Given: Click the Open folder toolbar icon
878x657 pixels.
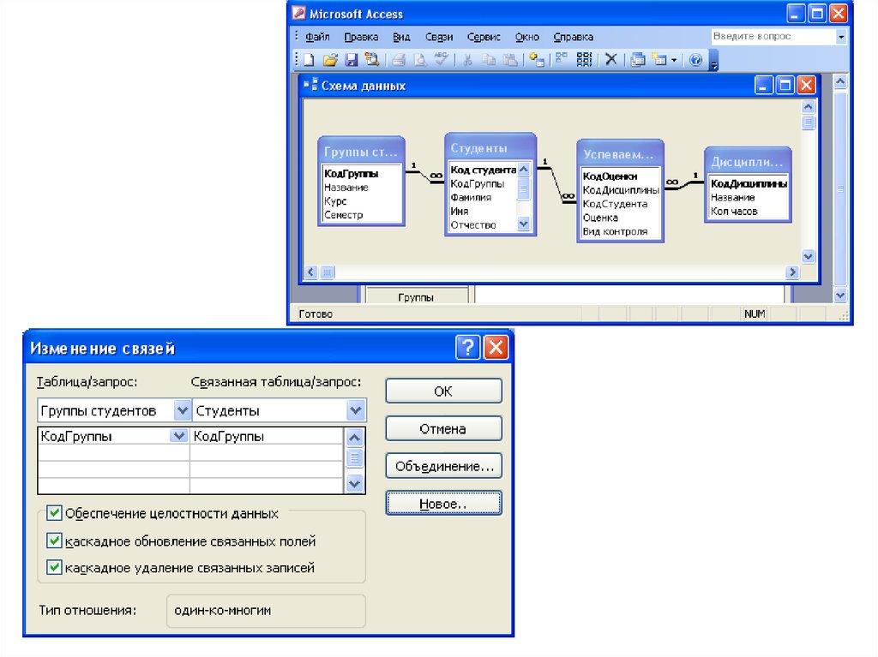Looking at the screenshot, I should pyautogui.click(x=330, y=60).
